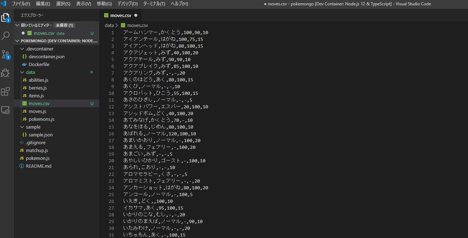Click the data breadcrumb segment
Viewport: 468px width, 238px height.
(x=109, y=25)
